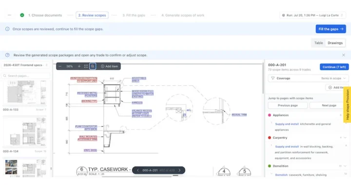Zoom in with the plus icon
The image size is (351, 185).
point(79,66)
